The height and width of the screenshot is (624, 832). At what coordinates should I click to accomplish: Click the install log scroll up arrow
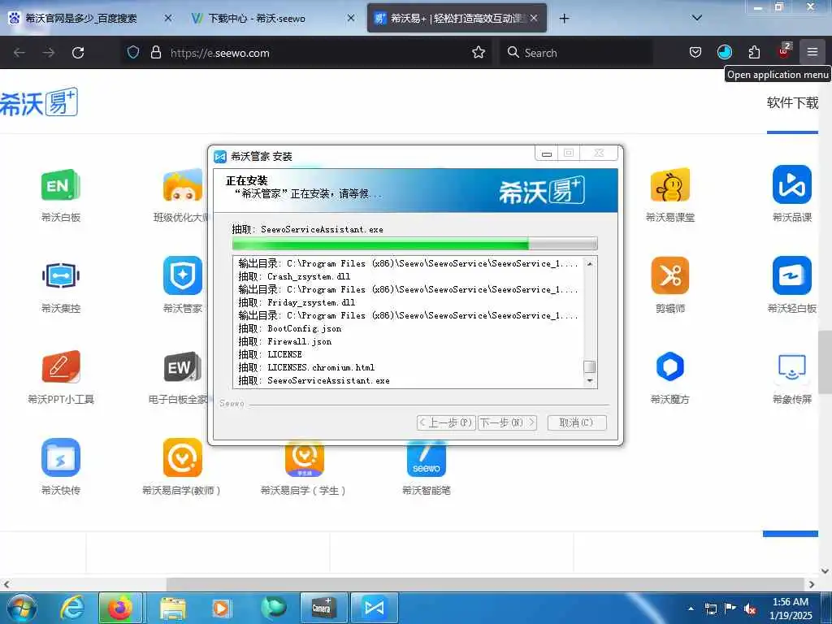tap(590, 264)
